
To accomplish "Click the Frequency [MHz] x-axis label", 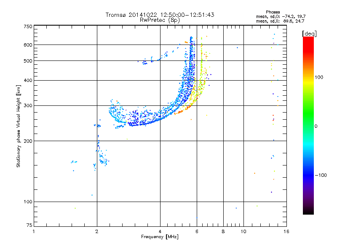I will coord(160,237).
